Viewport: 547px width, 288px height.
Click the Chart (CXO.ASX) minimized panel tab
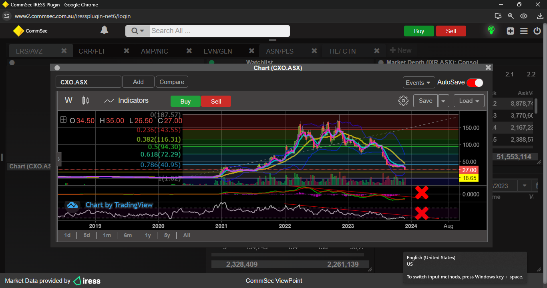click(30, 166)
